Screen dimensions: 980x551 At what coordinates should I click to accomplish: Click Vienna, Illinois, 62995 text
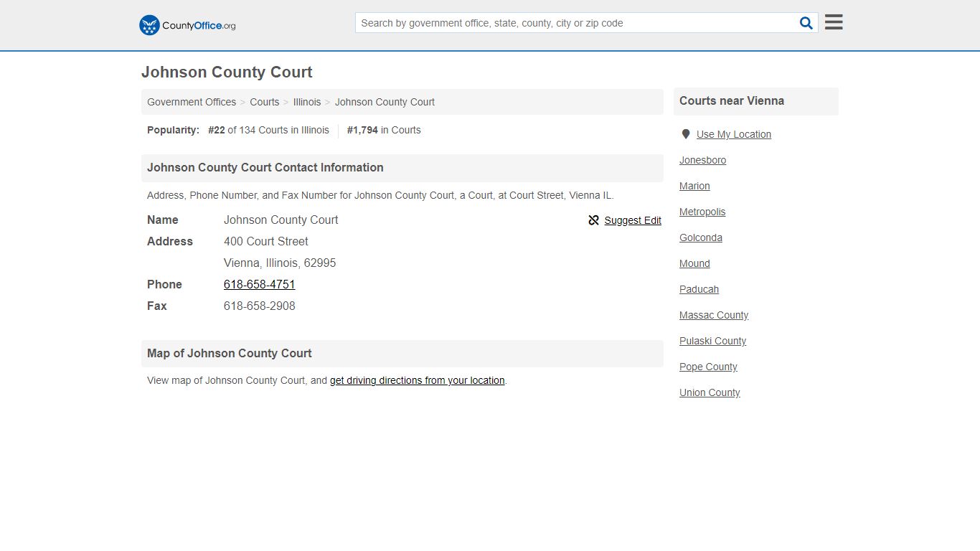[x=280, y=263]
